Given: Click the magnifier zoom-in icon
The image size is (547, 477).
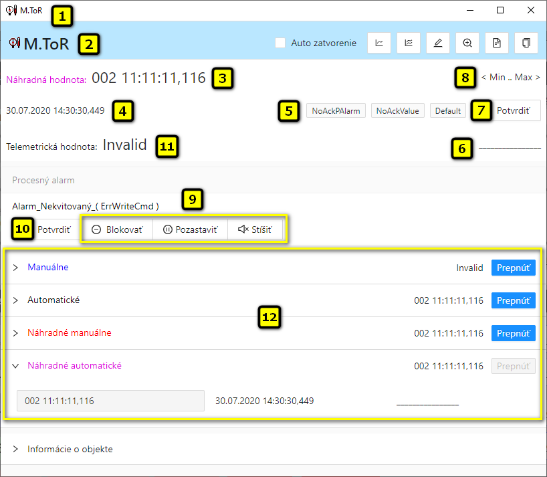Looking at the screenshot, I should point(467,43).
